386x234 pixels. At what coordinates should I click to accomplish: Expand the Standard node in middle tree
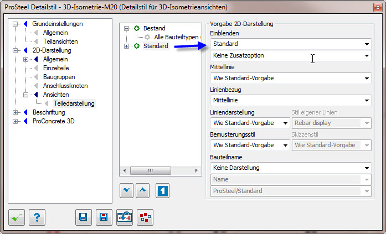(x=126, y=46)
